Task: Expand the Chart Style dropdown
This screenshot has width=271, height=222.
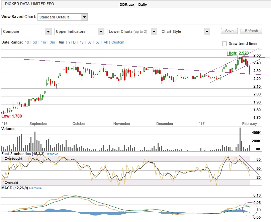Action: pos(185,31)
